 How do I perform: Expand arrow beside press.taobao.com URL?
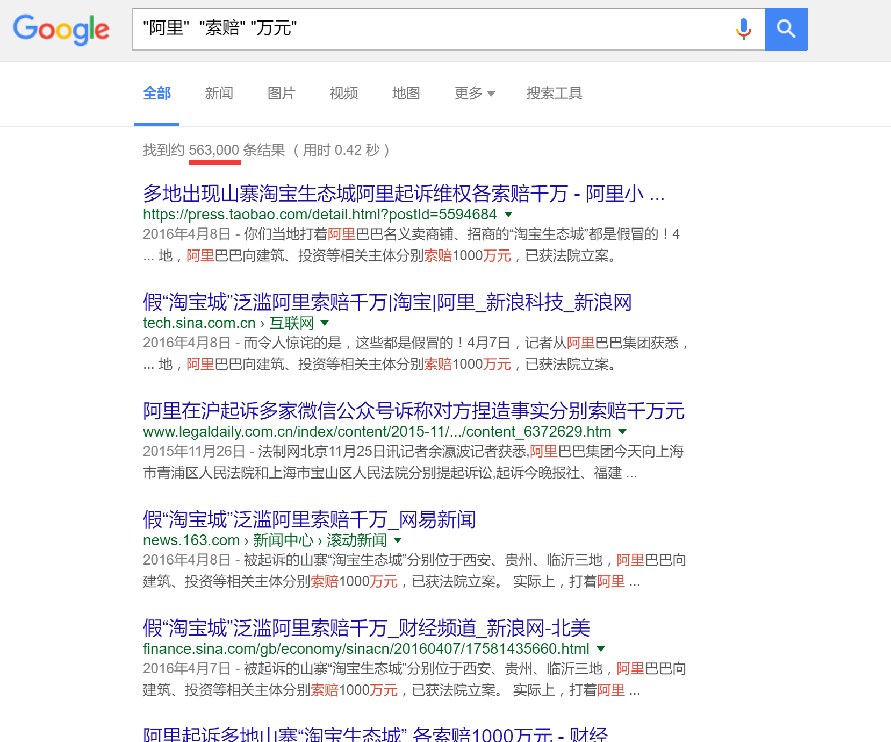click(508, 215)
